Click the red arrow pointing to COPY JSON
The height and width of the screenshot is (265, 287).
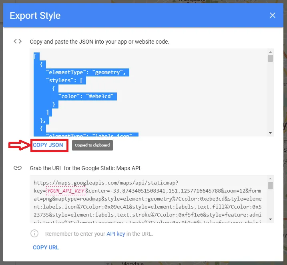click(x=20, y=146)
